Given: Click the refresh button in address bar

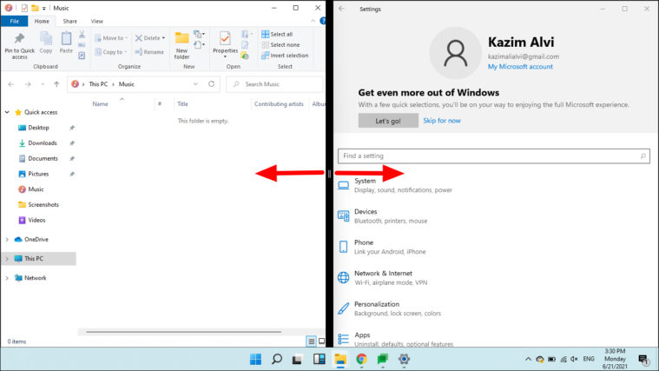Looking at the screenshot, I should click(x=211, y=84).
